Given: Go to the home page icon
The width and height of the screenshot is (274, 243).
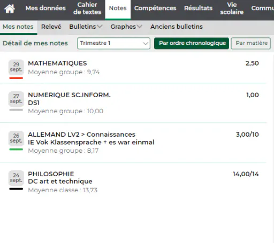Looking at the screenshot, I should point(10,9).
